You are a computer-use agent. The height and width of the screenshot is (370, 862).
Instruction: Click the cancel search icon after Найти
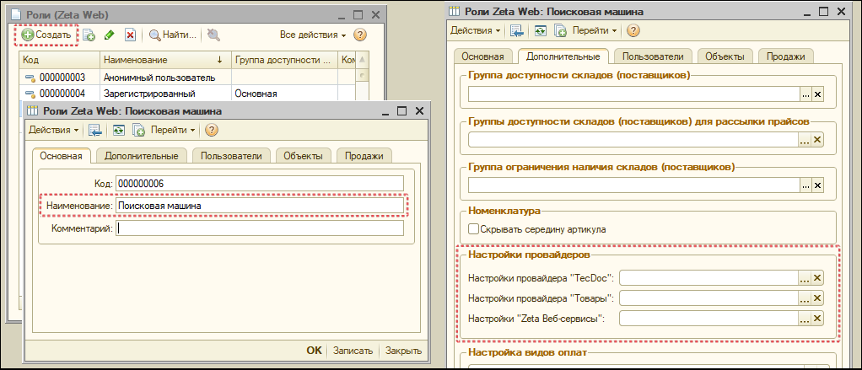(x=214, y=35)
